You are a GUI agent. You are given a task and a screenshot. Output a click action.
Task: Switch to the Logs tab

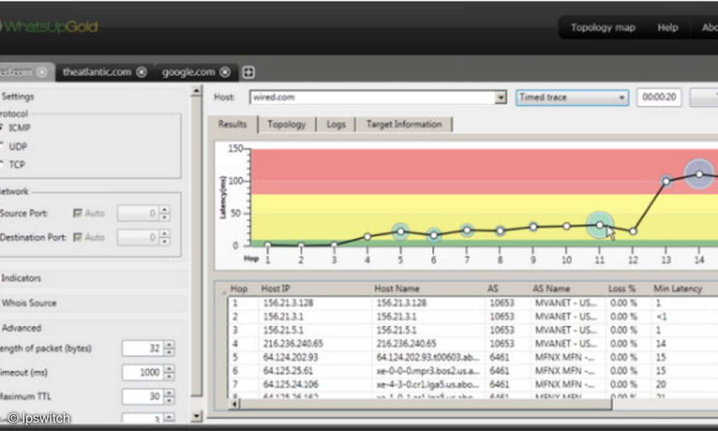[336, 125]
